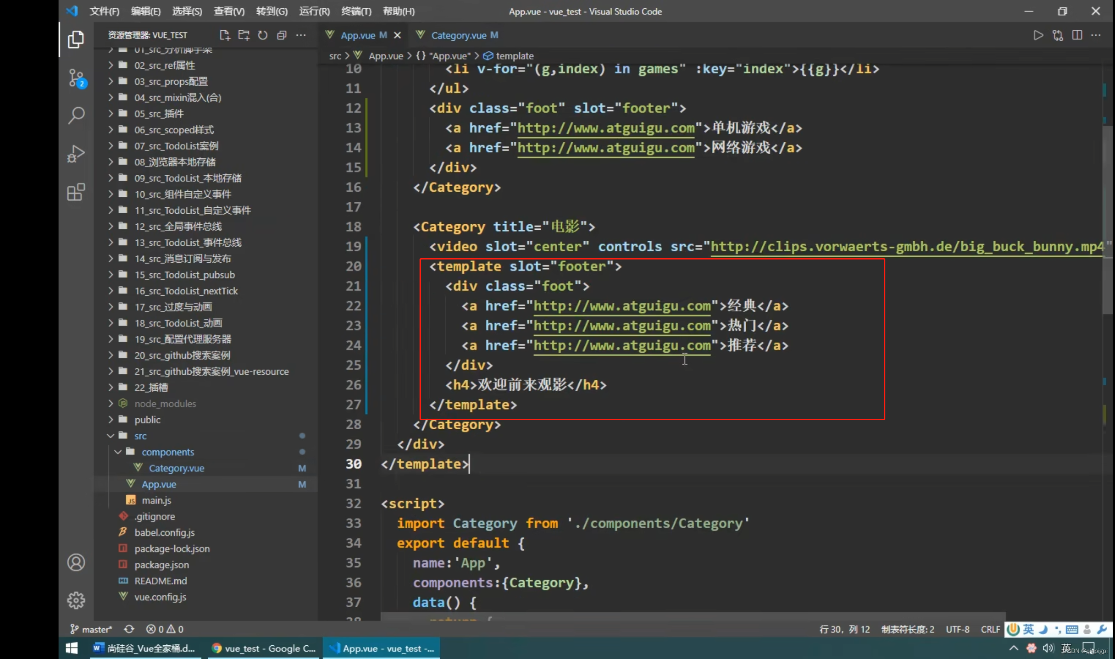The width and height of the screenshot is (1115, 659).
Task: Click the editor vertical scrollbar
Action: click(1107, 220)
